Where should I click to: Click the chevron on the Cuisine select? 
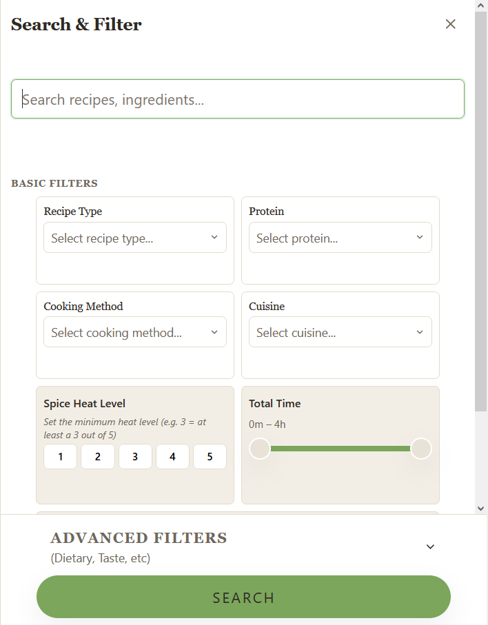(419, 332)
